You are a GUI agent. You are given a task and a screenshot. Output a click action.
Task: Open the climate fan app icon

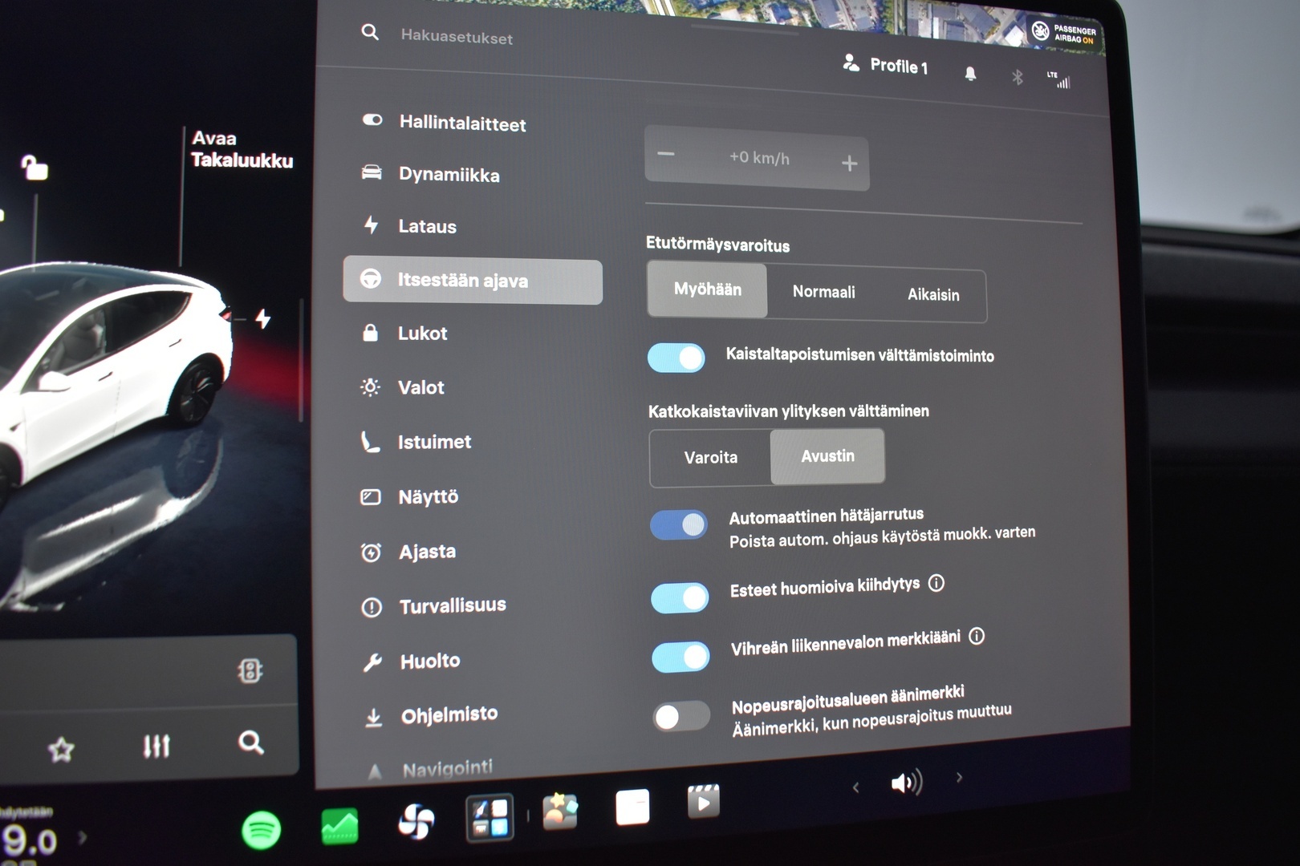click(416, 821)
